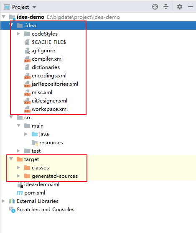Expand the java source folder
The image size is (196, 233).
point(26,134)
